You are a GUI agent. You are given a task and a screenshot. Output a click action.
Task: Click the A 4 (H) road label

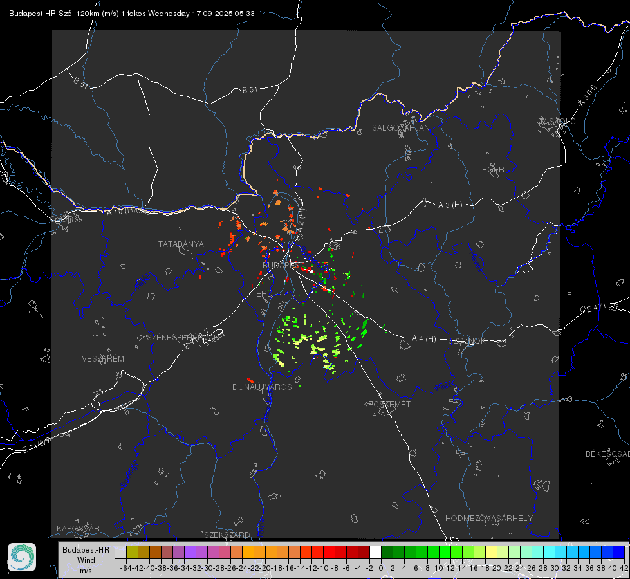pyautogui.click(x=424, y=339)
